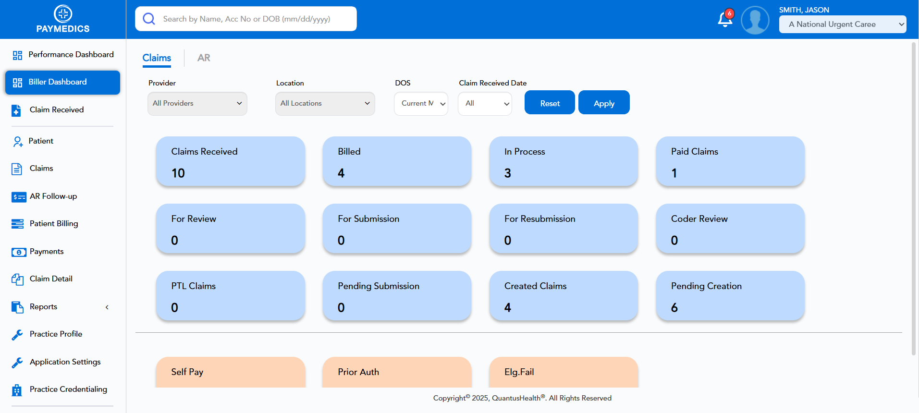The width and height of the screenshot is (919, 413).
Task: Open AR Follow-up via its icon
Action: (x=18, y=197)
